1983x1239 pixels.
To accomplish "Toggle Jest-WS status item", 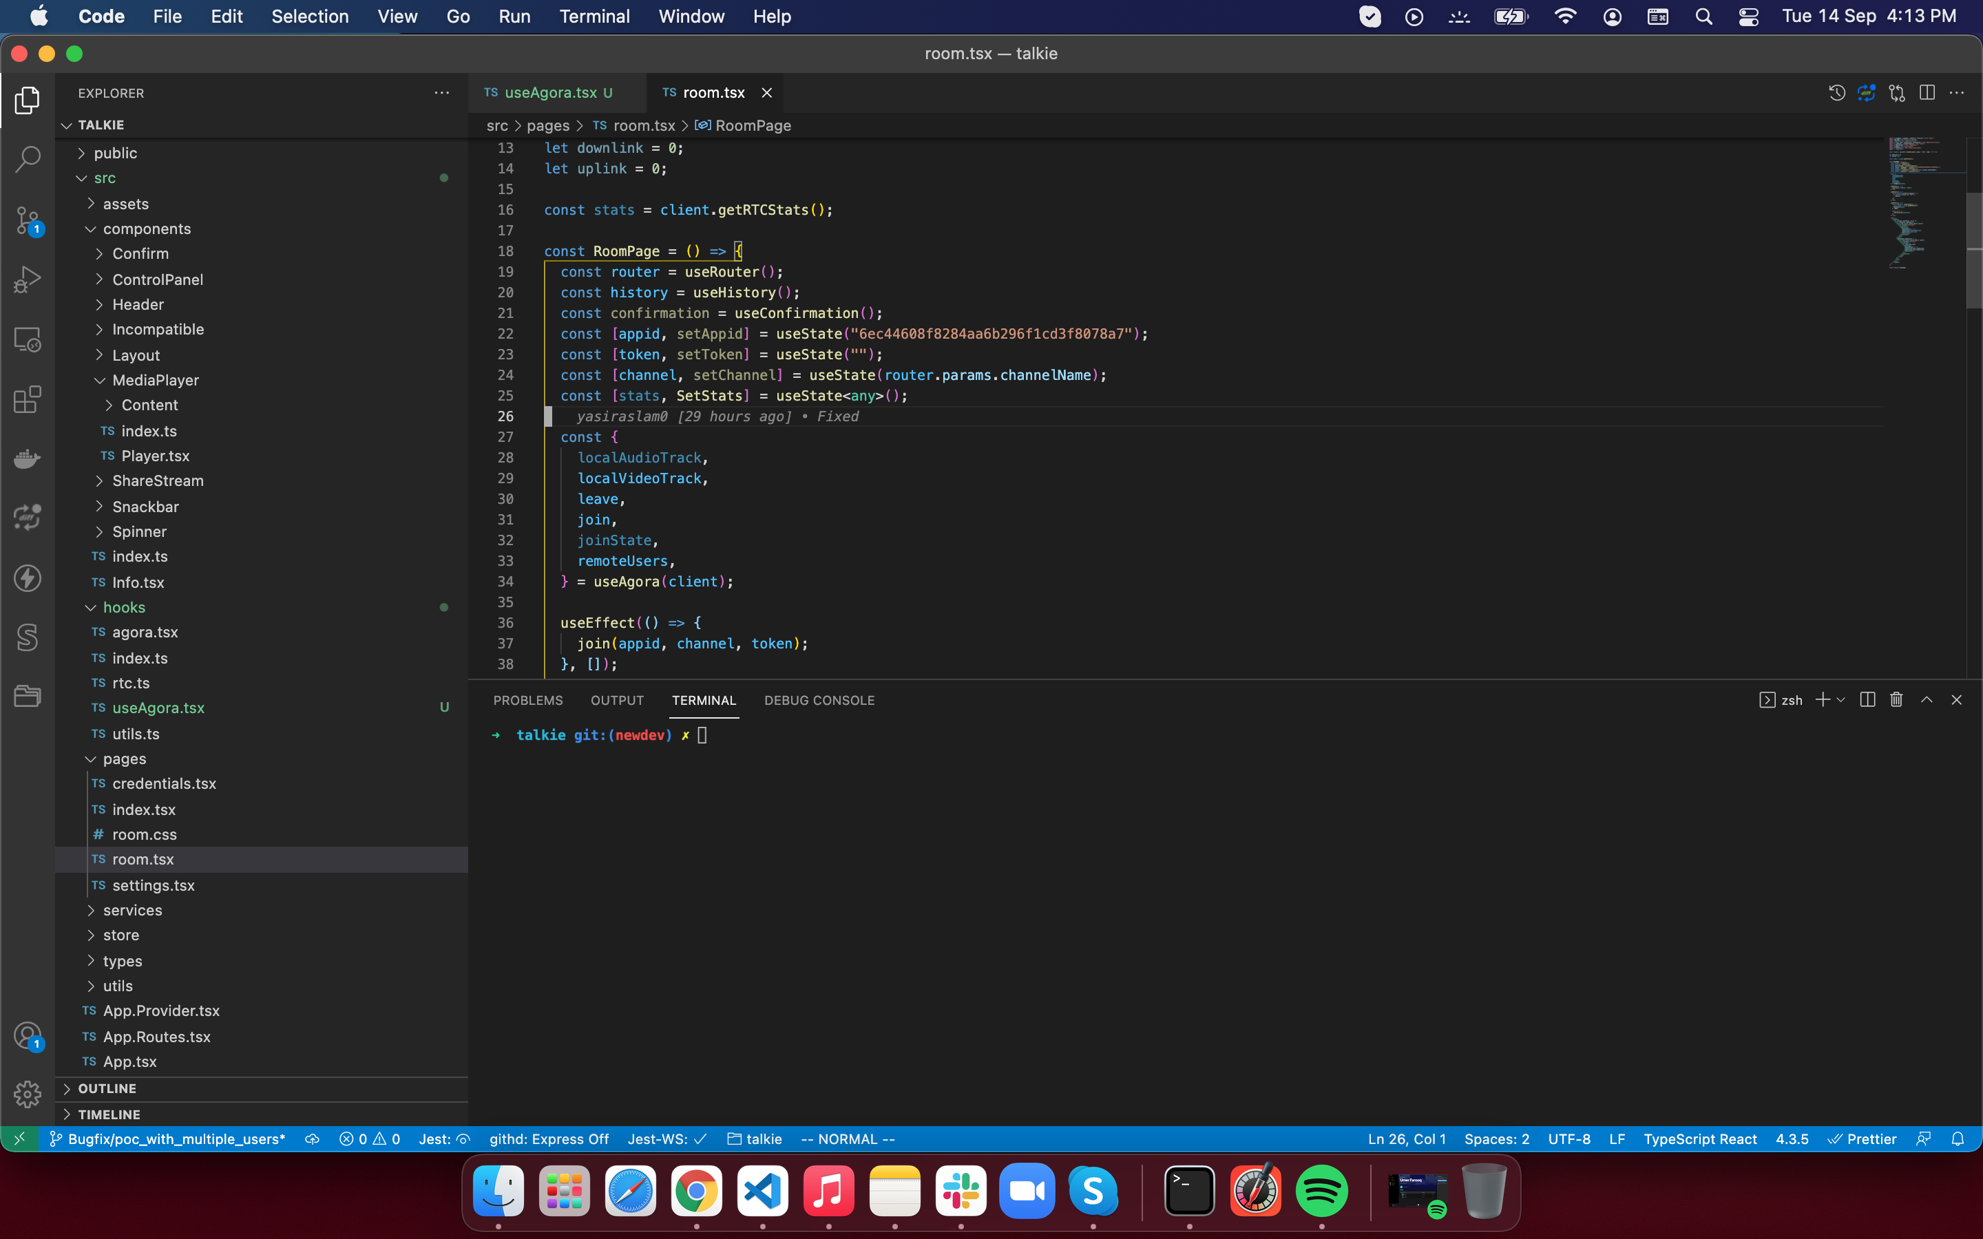I will [667, 1139].
